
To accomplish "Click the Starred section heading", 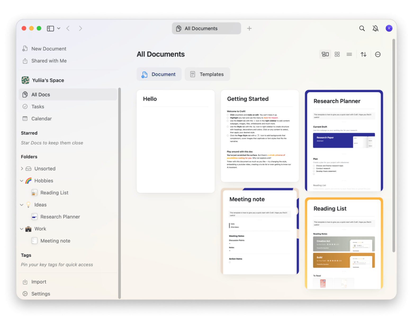I will (29, 133).
